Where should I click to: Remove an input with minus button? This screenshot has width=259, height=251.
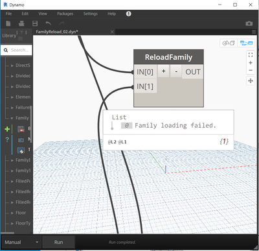(x=176, y=71)
